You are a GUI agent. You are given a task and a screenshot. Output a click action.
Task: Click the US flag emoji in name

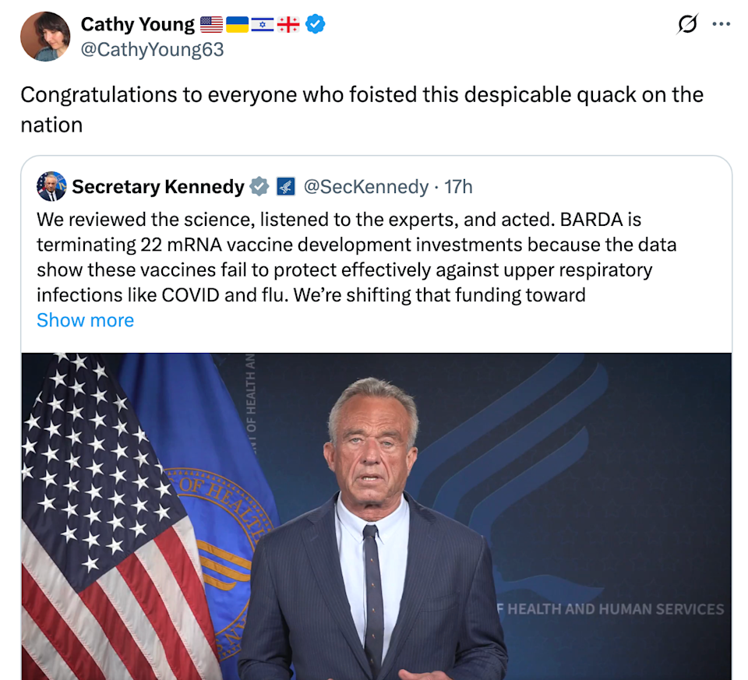211,25
